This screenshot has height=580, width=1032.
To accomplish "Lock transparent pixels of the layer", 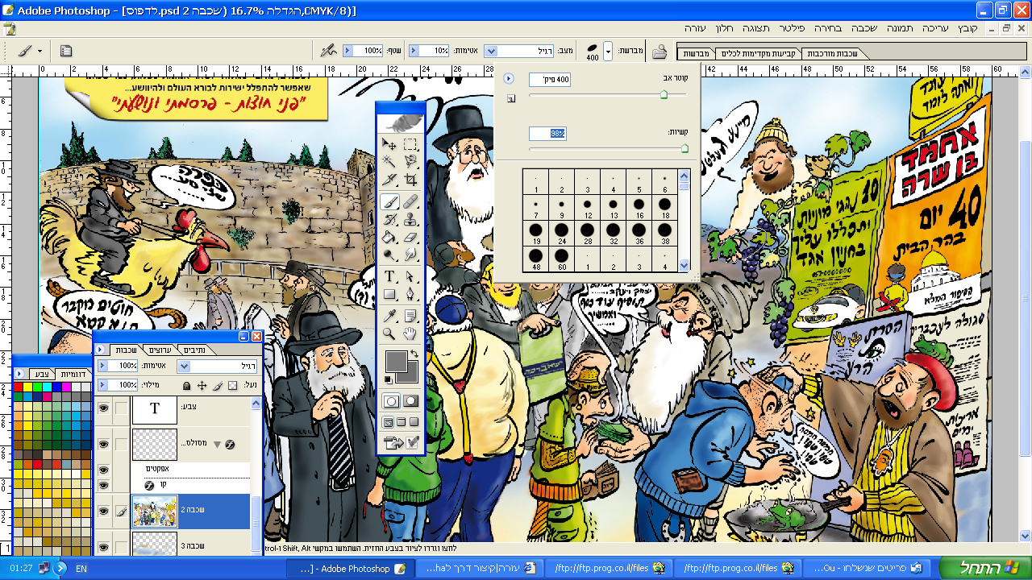I will [x=232, y=386].
